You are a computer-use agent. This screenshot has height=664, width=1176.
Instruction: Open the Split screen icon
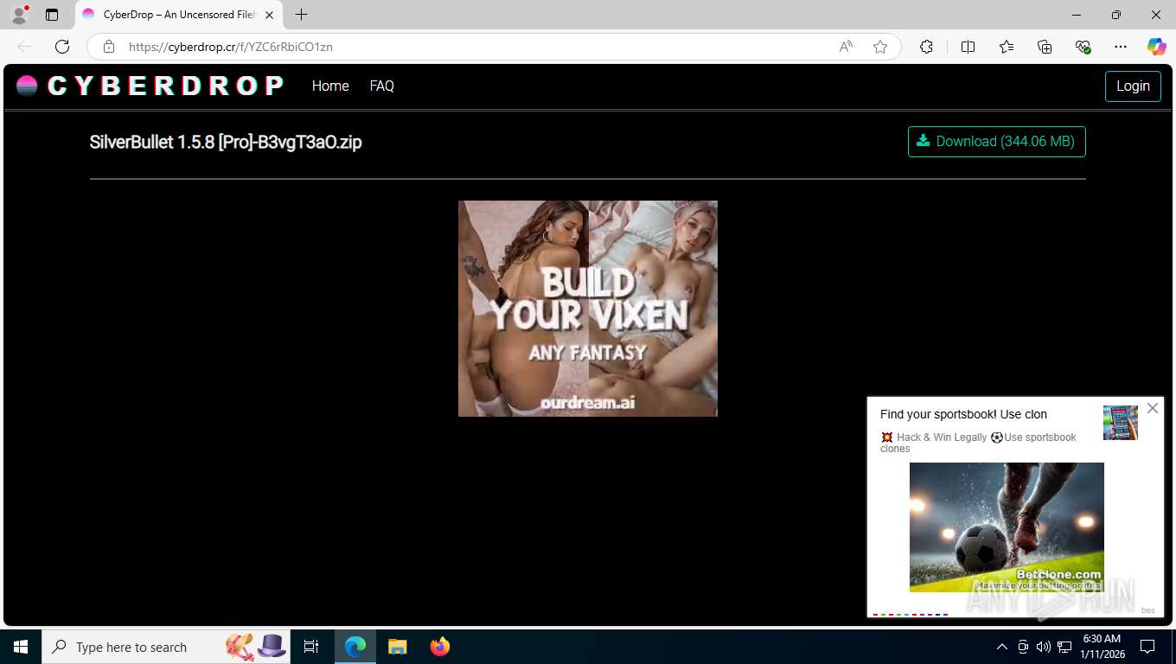coord(968,47)
